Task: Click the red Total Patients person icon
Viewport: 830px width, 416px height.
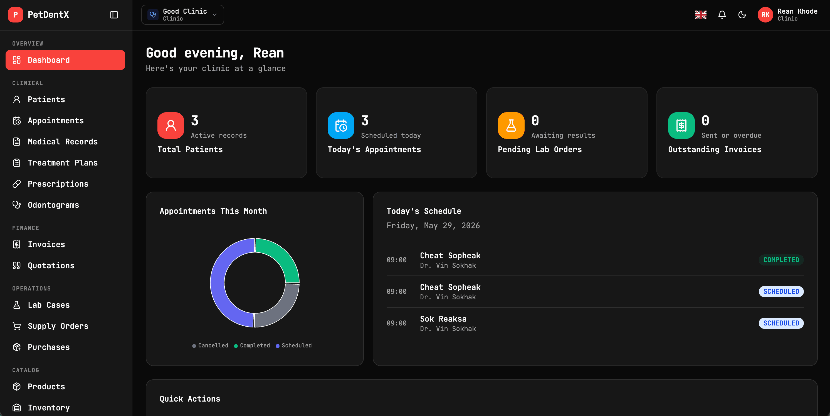Action: click(x=171, y=126)
